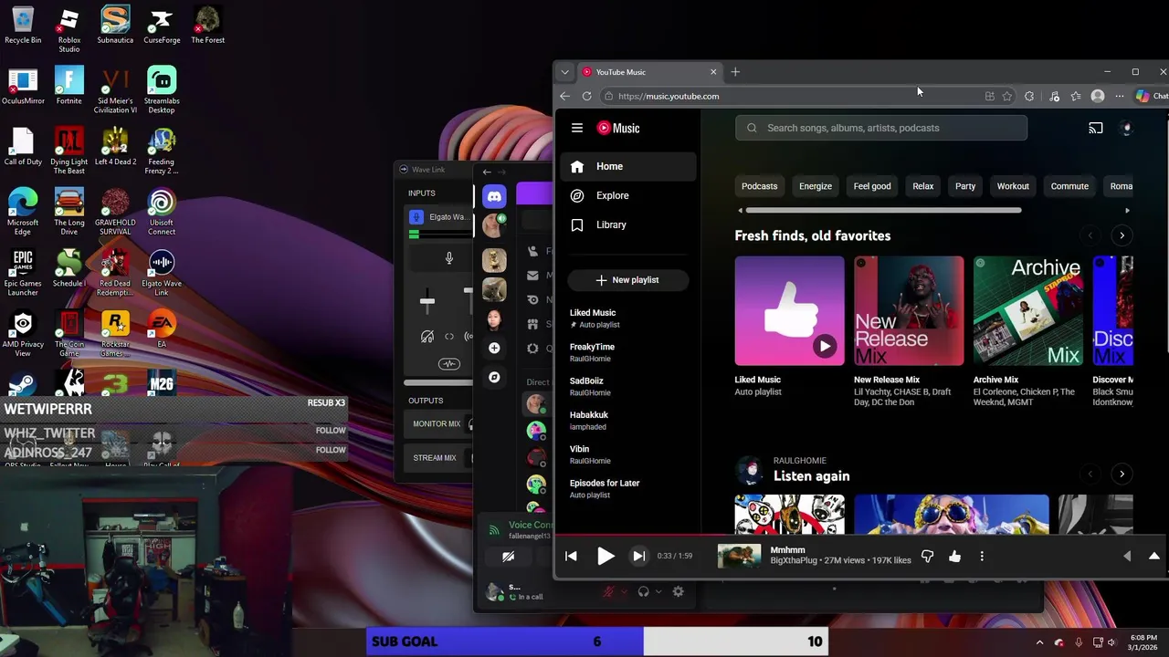Open the Archive Mix thumbnail

[1027, 310]
